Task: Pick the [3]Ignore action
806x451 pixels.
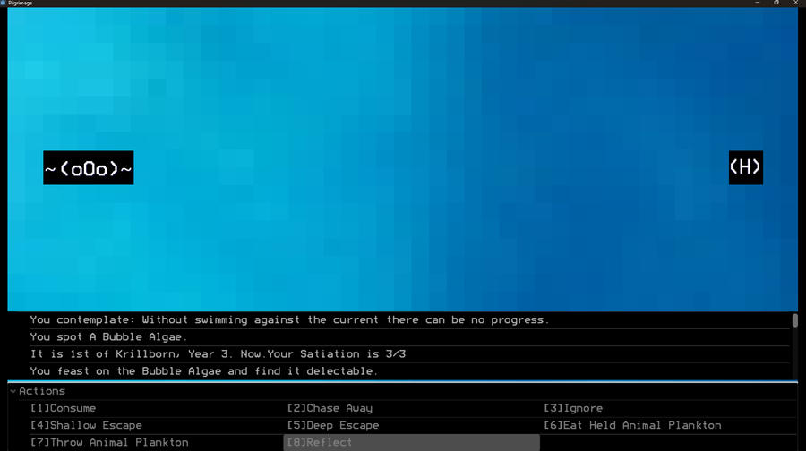Action: coord(573,408)
